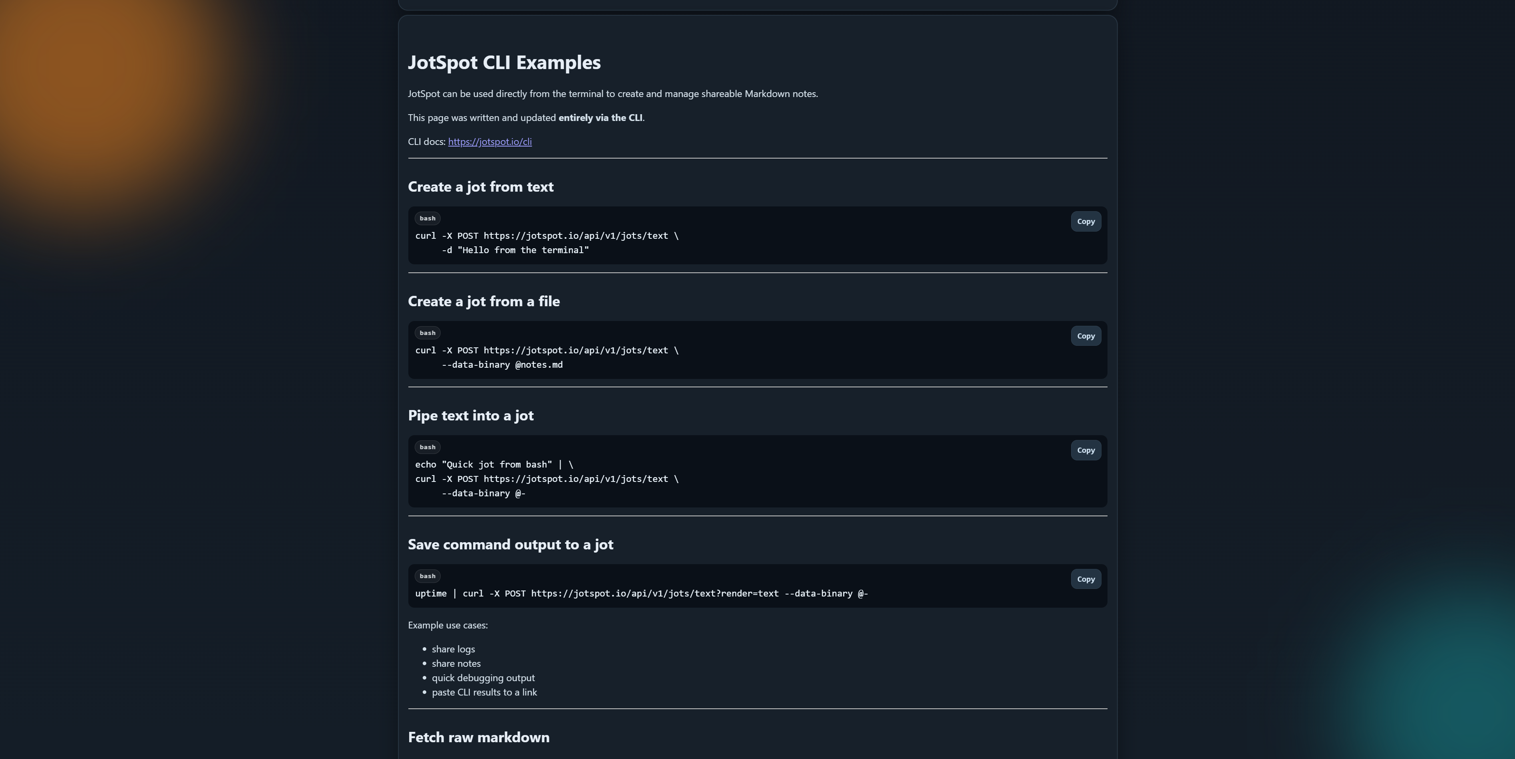Select the 'Fetch raw markdown' heading

(x=478, y=737)
